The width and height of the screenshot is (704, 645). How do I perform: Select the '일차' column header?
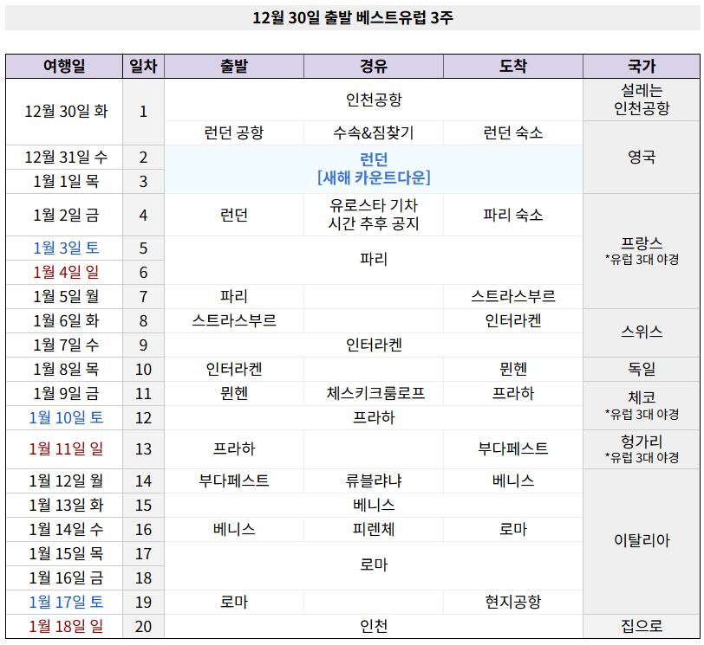point(143,67)
